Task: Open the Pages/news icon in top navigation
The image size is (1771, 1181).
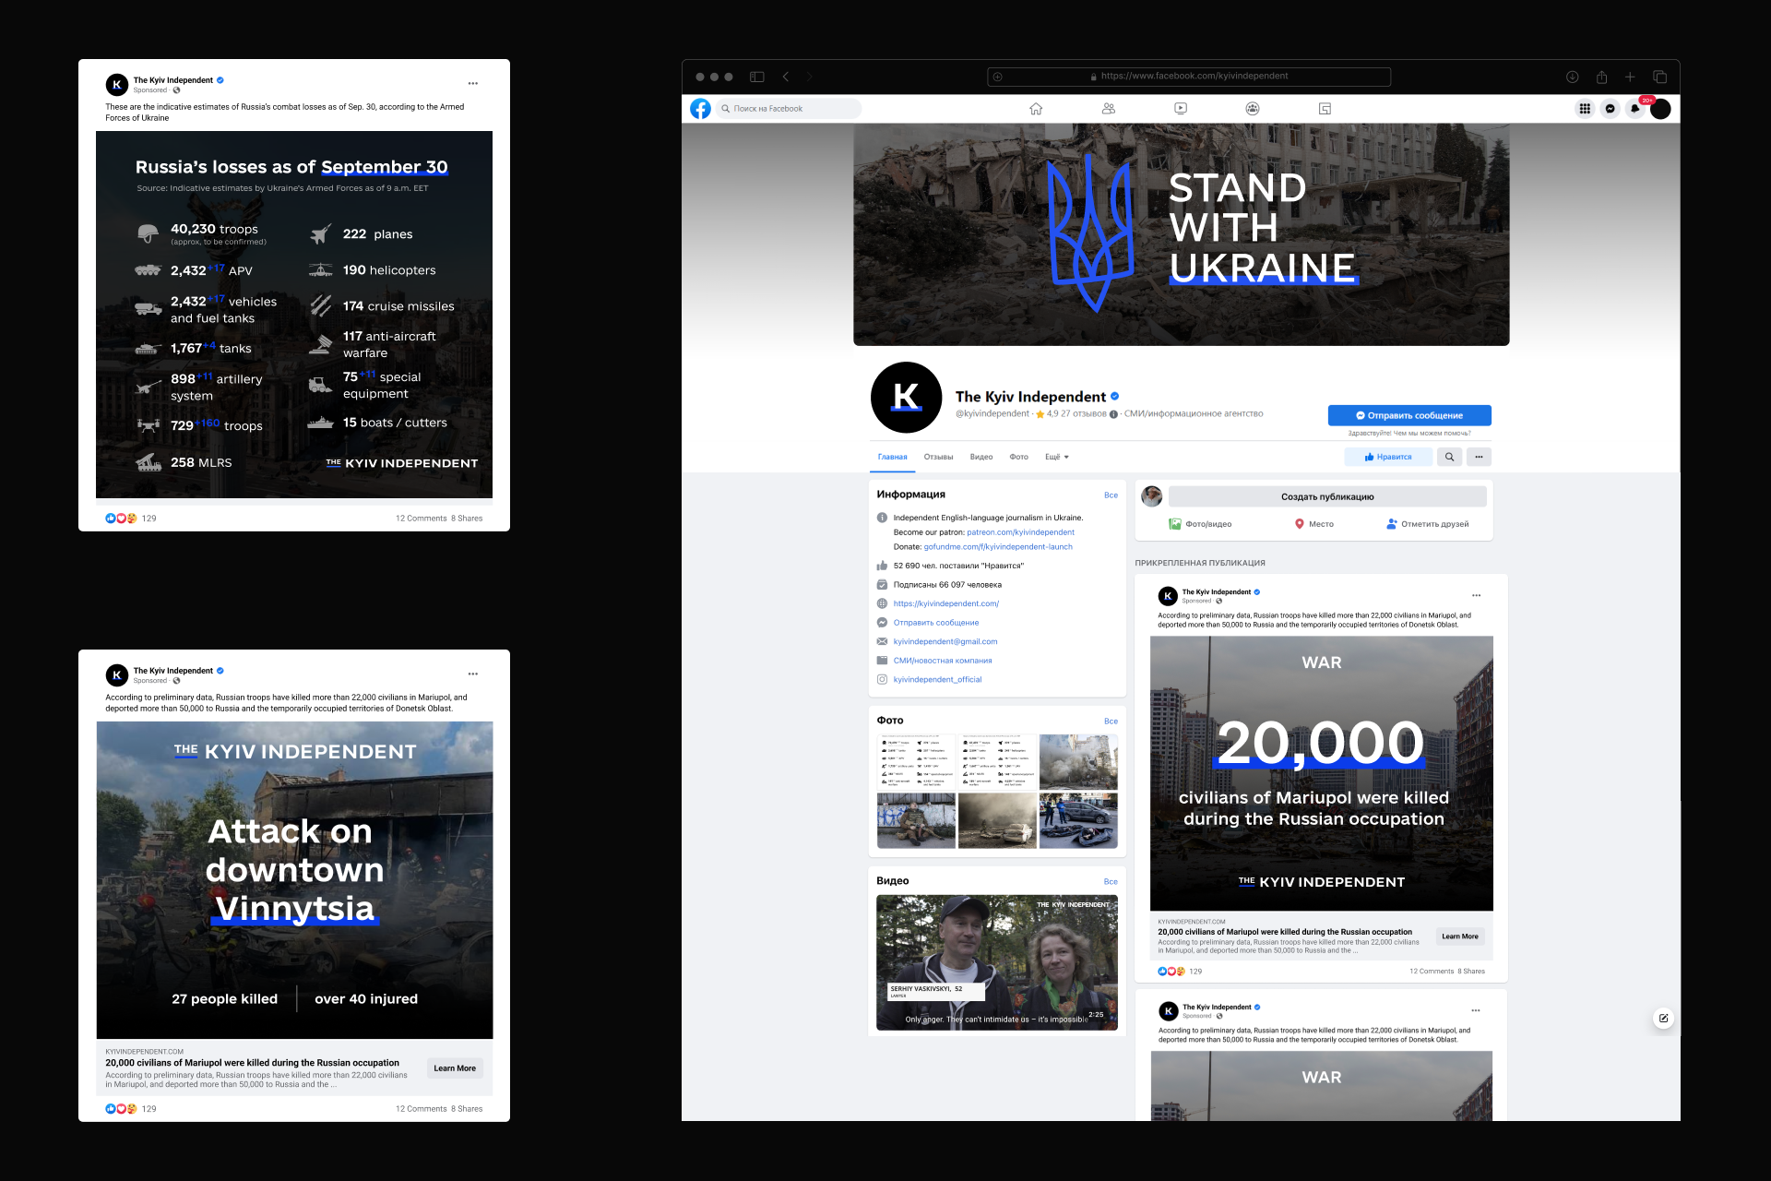Action: [x=1325, y=109]
